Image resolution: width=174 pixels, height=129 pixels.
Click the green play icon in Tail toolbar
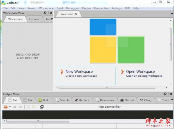[34, 107]
